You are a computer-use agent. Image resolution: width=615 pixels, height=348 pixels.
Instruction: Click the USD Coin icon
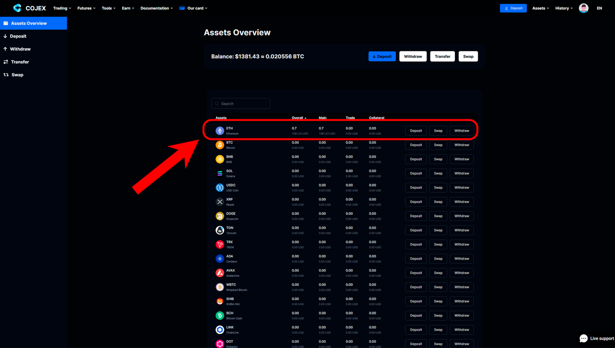[x=220, y=187]
